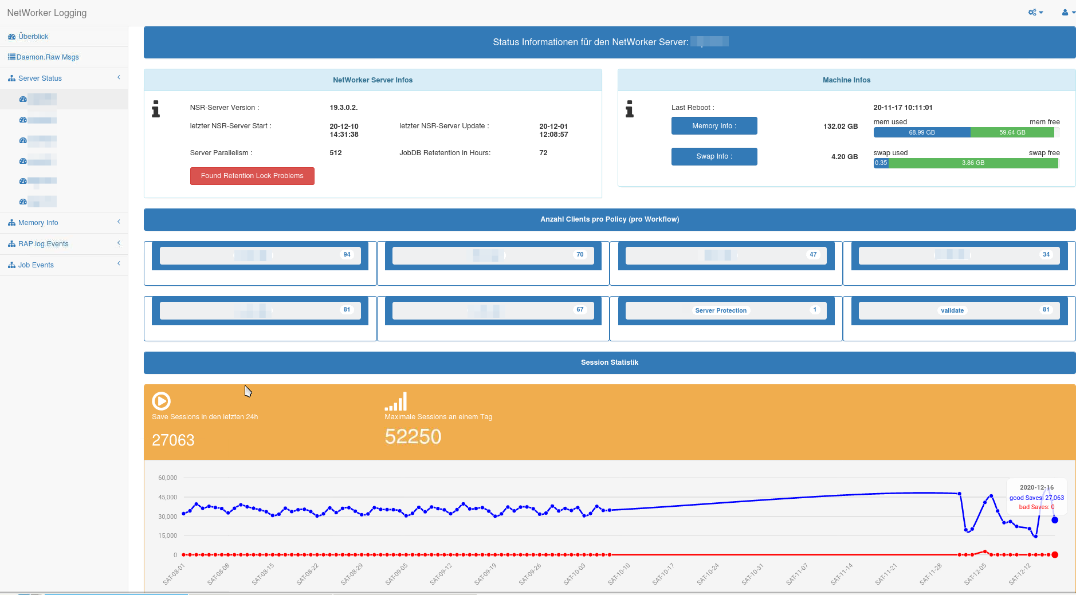This screenshot has height=595, width=1076.
Task: Open the RAP.log Events menu item
Action: point(64,244)
